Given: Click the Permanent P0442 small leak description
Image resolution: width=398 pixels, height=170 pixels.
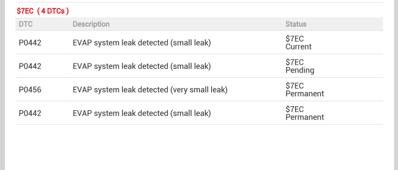Looking at the screenshot, I should pyautogui.click(x=142, y=113).
